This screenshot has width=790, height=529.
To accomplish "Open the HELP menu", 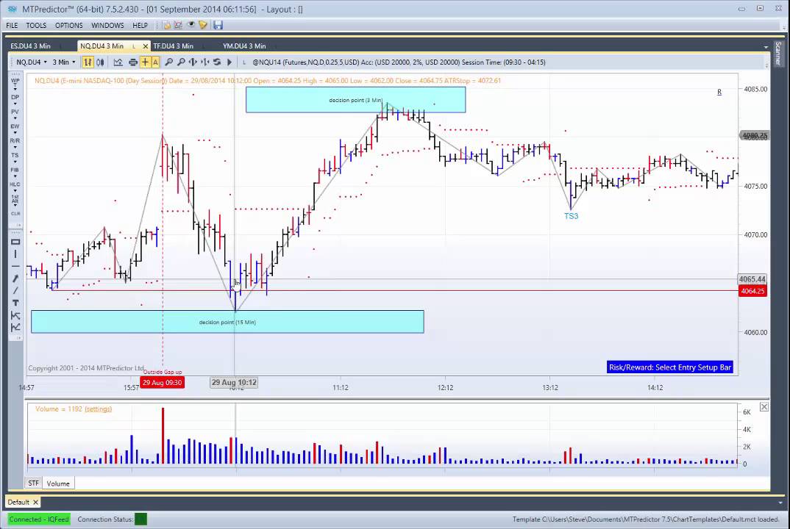I will click(140, 25).
